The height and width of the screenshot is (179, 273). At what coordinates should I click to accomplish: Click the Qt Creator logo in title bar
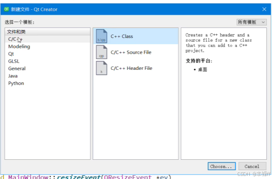[6, 9]
